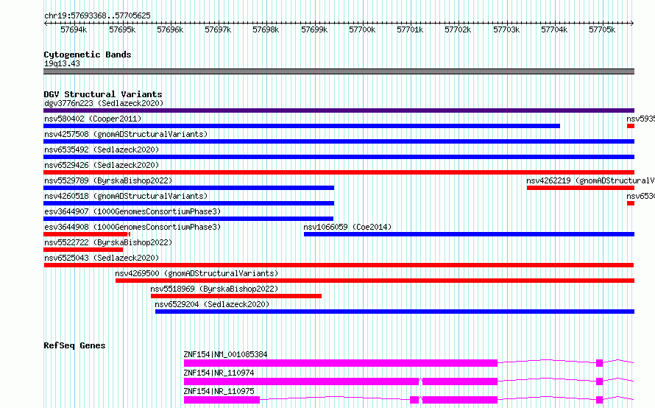Select the blue nsv6529204 variant bar
The height and width of the screenshot is (408, 655).
click(394, 312)
